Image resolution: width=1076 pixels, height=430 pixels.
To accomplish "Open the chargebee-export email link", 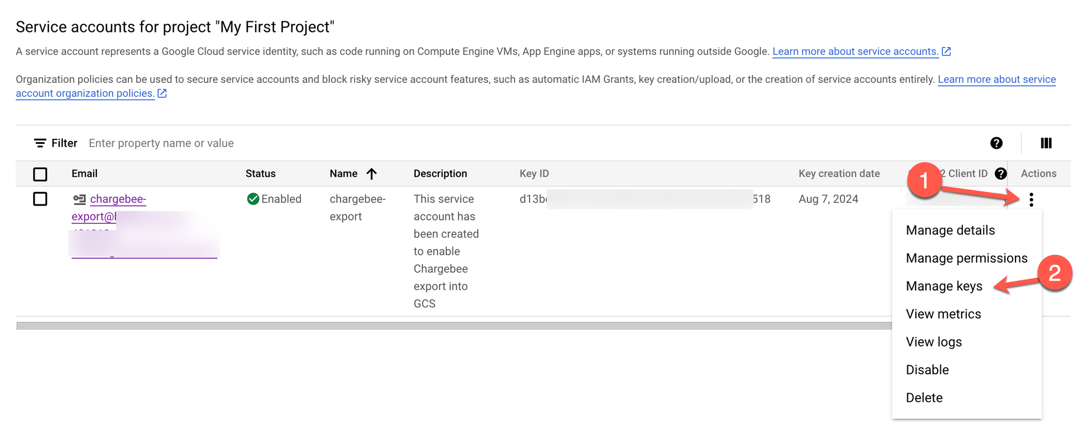I will point(118,199).
